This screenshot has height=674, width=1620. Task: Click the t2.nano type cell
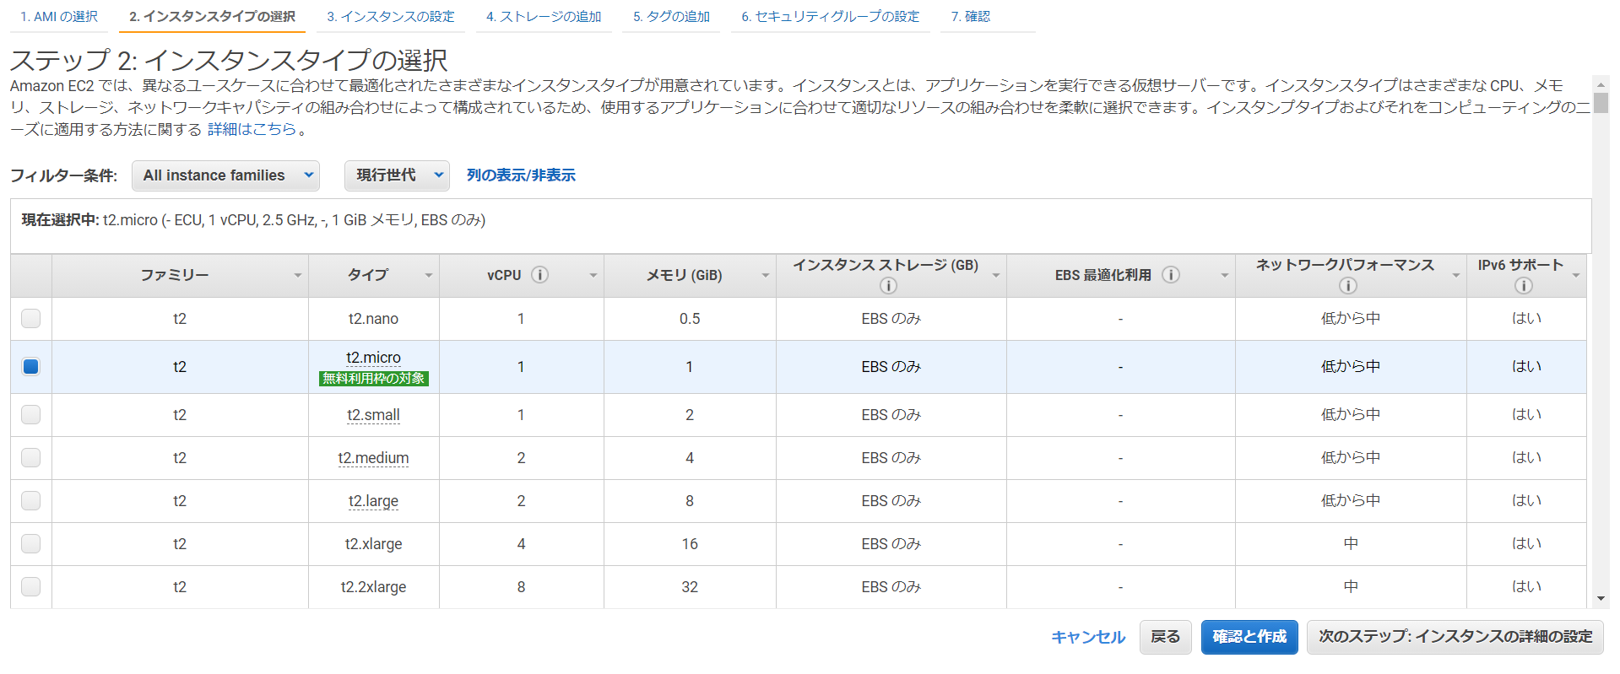point(373,319)
